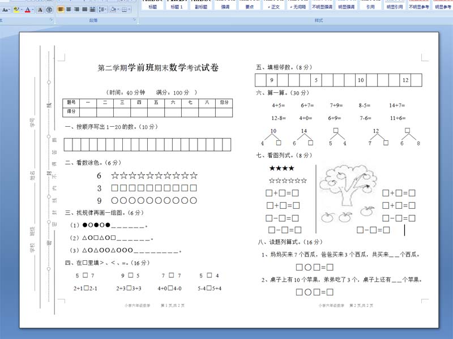453x339 pixels.
Task: Expand the font color dropdown arrow
Action: 33,10
